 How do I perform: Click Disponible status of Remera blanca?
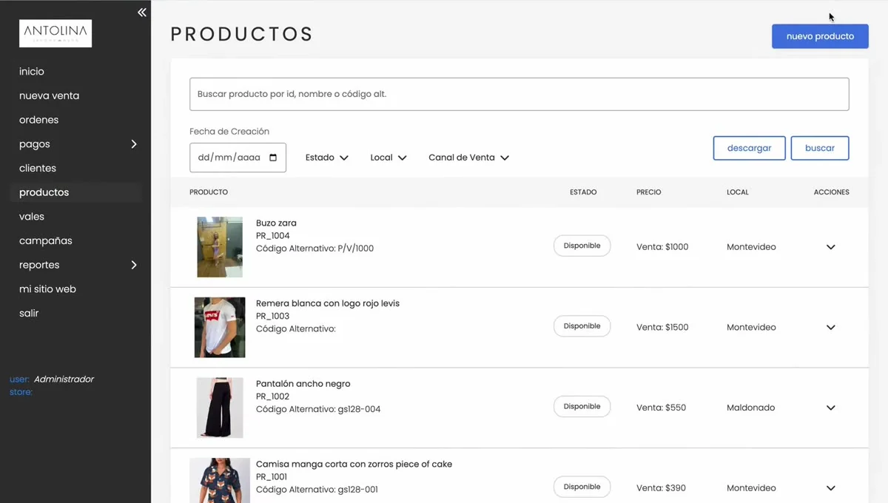click(x=582, y=326)
